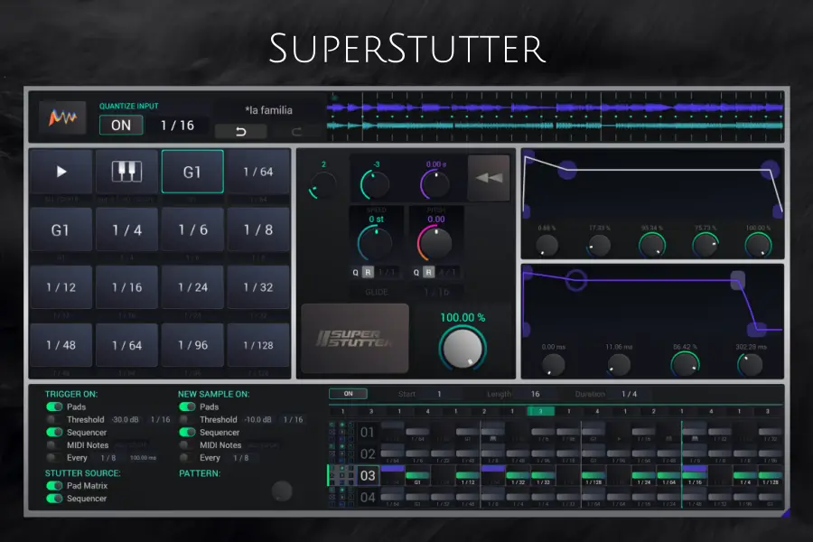Click the green knob showing -3

(375, 184)
